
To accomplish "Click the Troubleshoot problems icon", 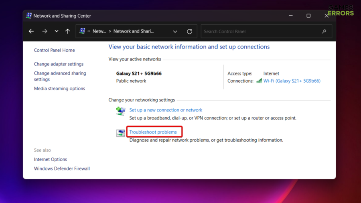I will [x=121, y=133].
